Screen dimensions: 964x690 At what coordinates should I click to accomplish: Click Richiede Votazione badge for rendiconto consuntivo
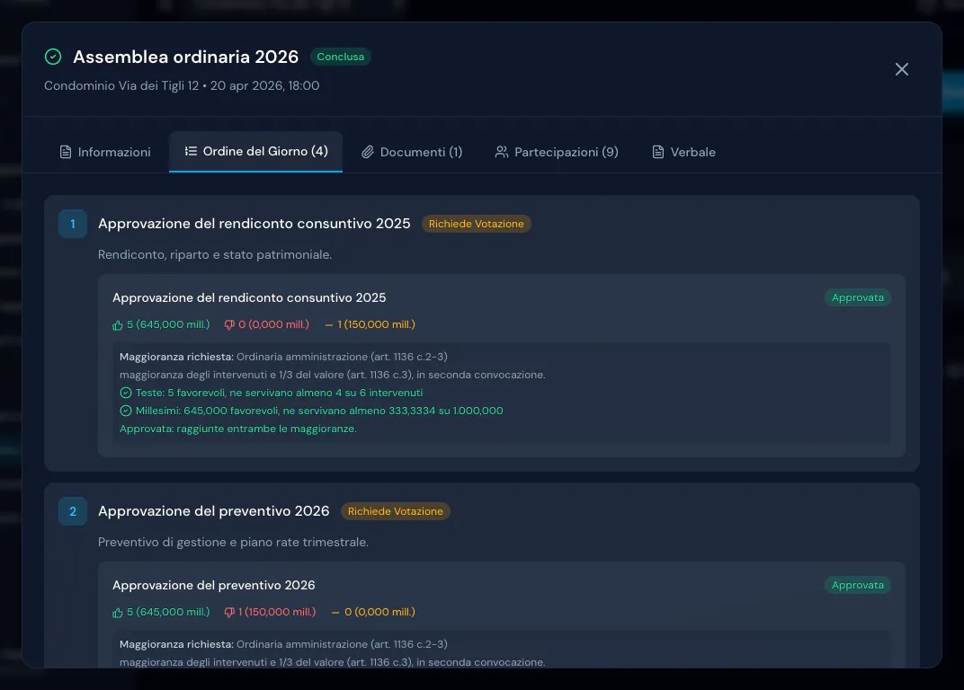(x=476, y=224)
